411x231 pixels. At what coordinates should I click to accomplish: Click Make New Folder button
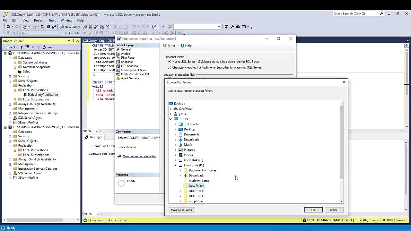181,210
